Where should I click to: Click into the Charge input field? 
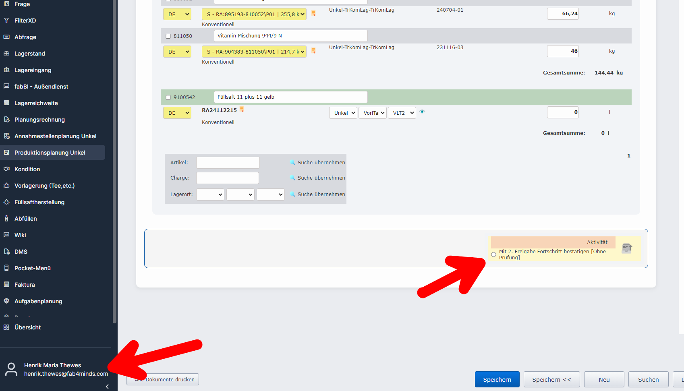pyautogui.click(x=227, y=178)
